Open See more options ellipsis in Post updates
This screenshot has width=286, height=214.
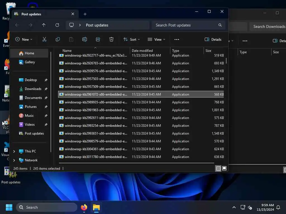coord(177,39)
